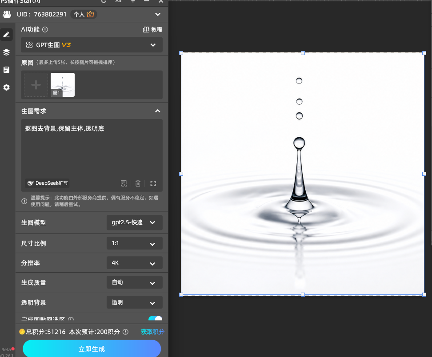Open the 生成质量 自动 dropdown

135,282
